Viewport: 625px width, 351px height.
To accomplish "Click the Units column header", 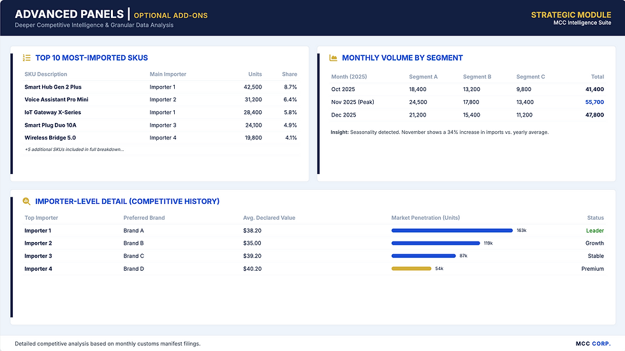I will pyautogui.click(x=255, y=74).
